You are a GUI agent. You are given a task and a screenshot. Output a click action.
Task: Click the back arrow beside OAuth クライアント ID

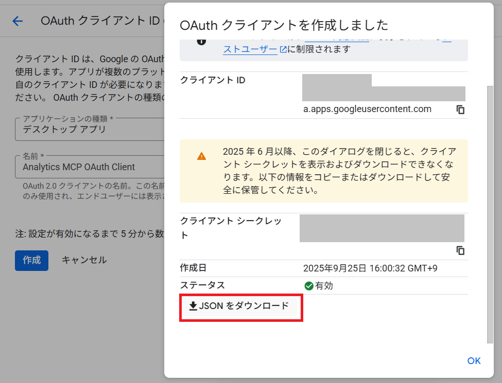[x=18, y=21]
